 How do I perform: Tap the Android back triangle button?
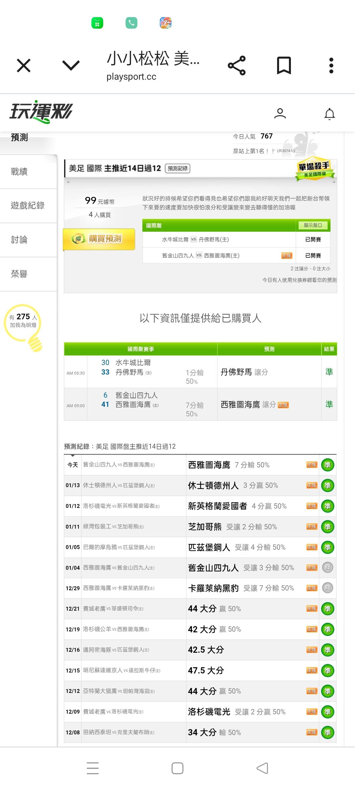click(262, 768)
